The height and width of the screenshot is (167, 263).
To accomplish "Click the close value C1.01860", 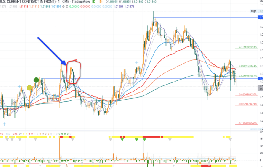I will tap(151, 2).
